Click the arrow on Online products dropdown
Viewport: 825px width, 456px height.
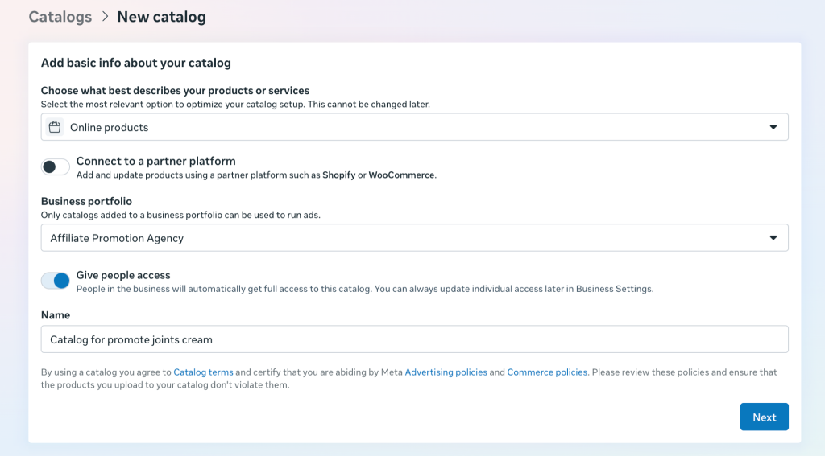(773, 127)
